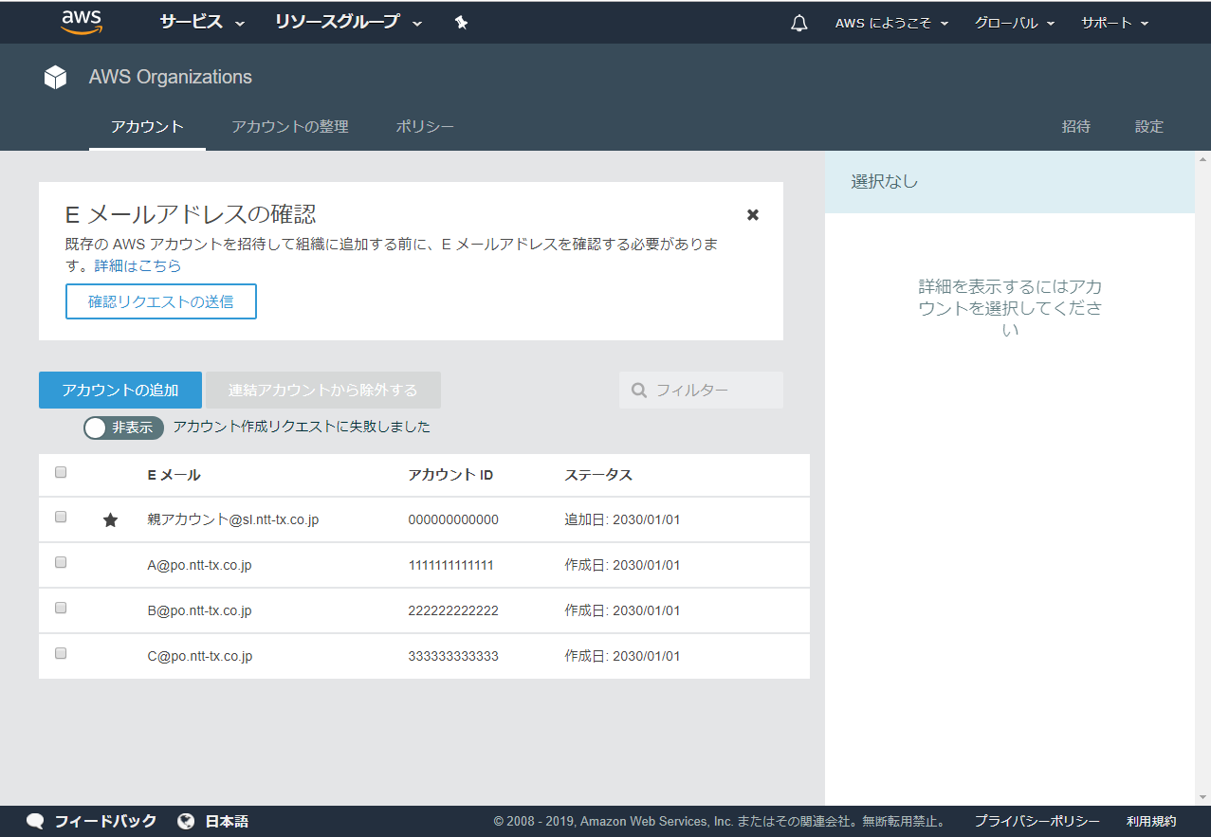
Task: Click account ID 333333333333
Action: pos(453,656)
